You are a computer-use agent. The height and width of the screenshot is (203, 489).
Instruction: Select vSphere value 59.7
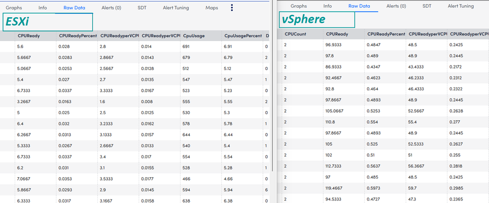pos(412,188)
